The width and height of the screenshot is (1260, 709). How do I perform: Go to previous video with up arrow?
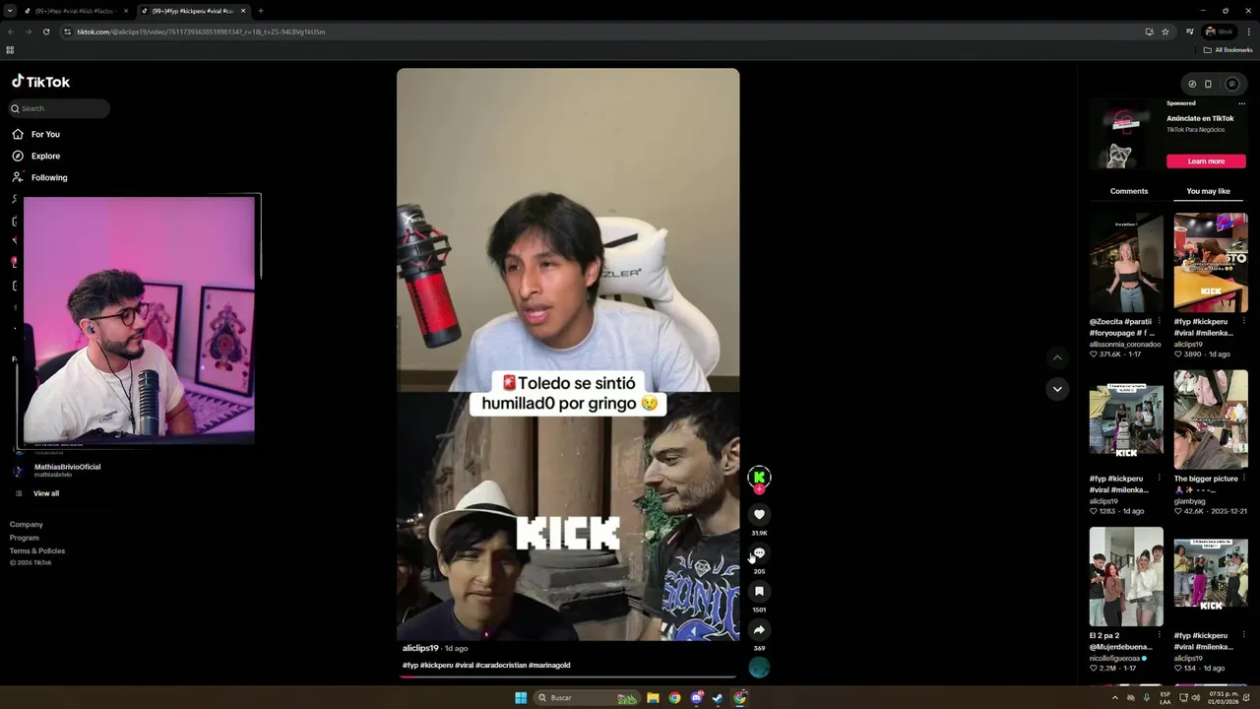pos(1057,357)
